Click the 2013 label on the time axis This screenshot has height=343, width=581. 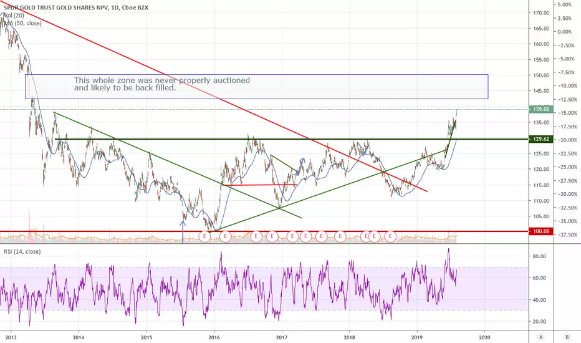[x=11, y=337]
